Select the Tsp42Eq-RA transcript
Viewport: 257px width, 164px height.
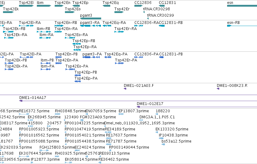tap(107, 26)
